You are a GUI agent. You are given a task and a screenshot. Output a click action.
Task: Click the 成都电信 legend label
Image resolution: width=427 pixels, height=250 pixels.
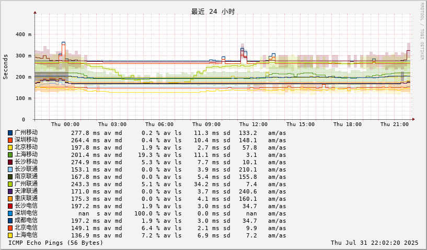pyautogui.click(x=26, y=221)
